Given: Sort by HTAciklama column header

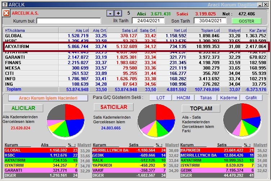Looking at the screenshot, I should (32, 30).
